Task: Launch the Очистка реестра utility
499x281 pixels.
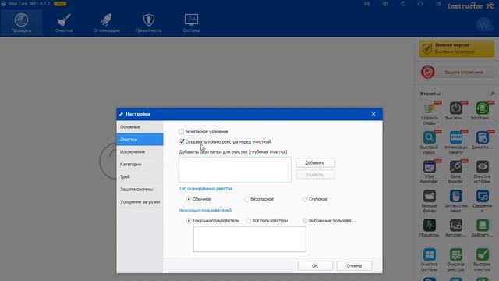Action: click(x=455, y=260)
